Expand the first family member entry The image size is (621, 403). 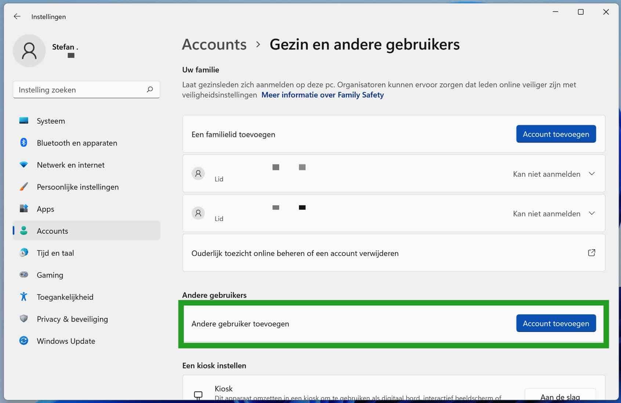pyautogui.click(x=591, y=174)
